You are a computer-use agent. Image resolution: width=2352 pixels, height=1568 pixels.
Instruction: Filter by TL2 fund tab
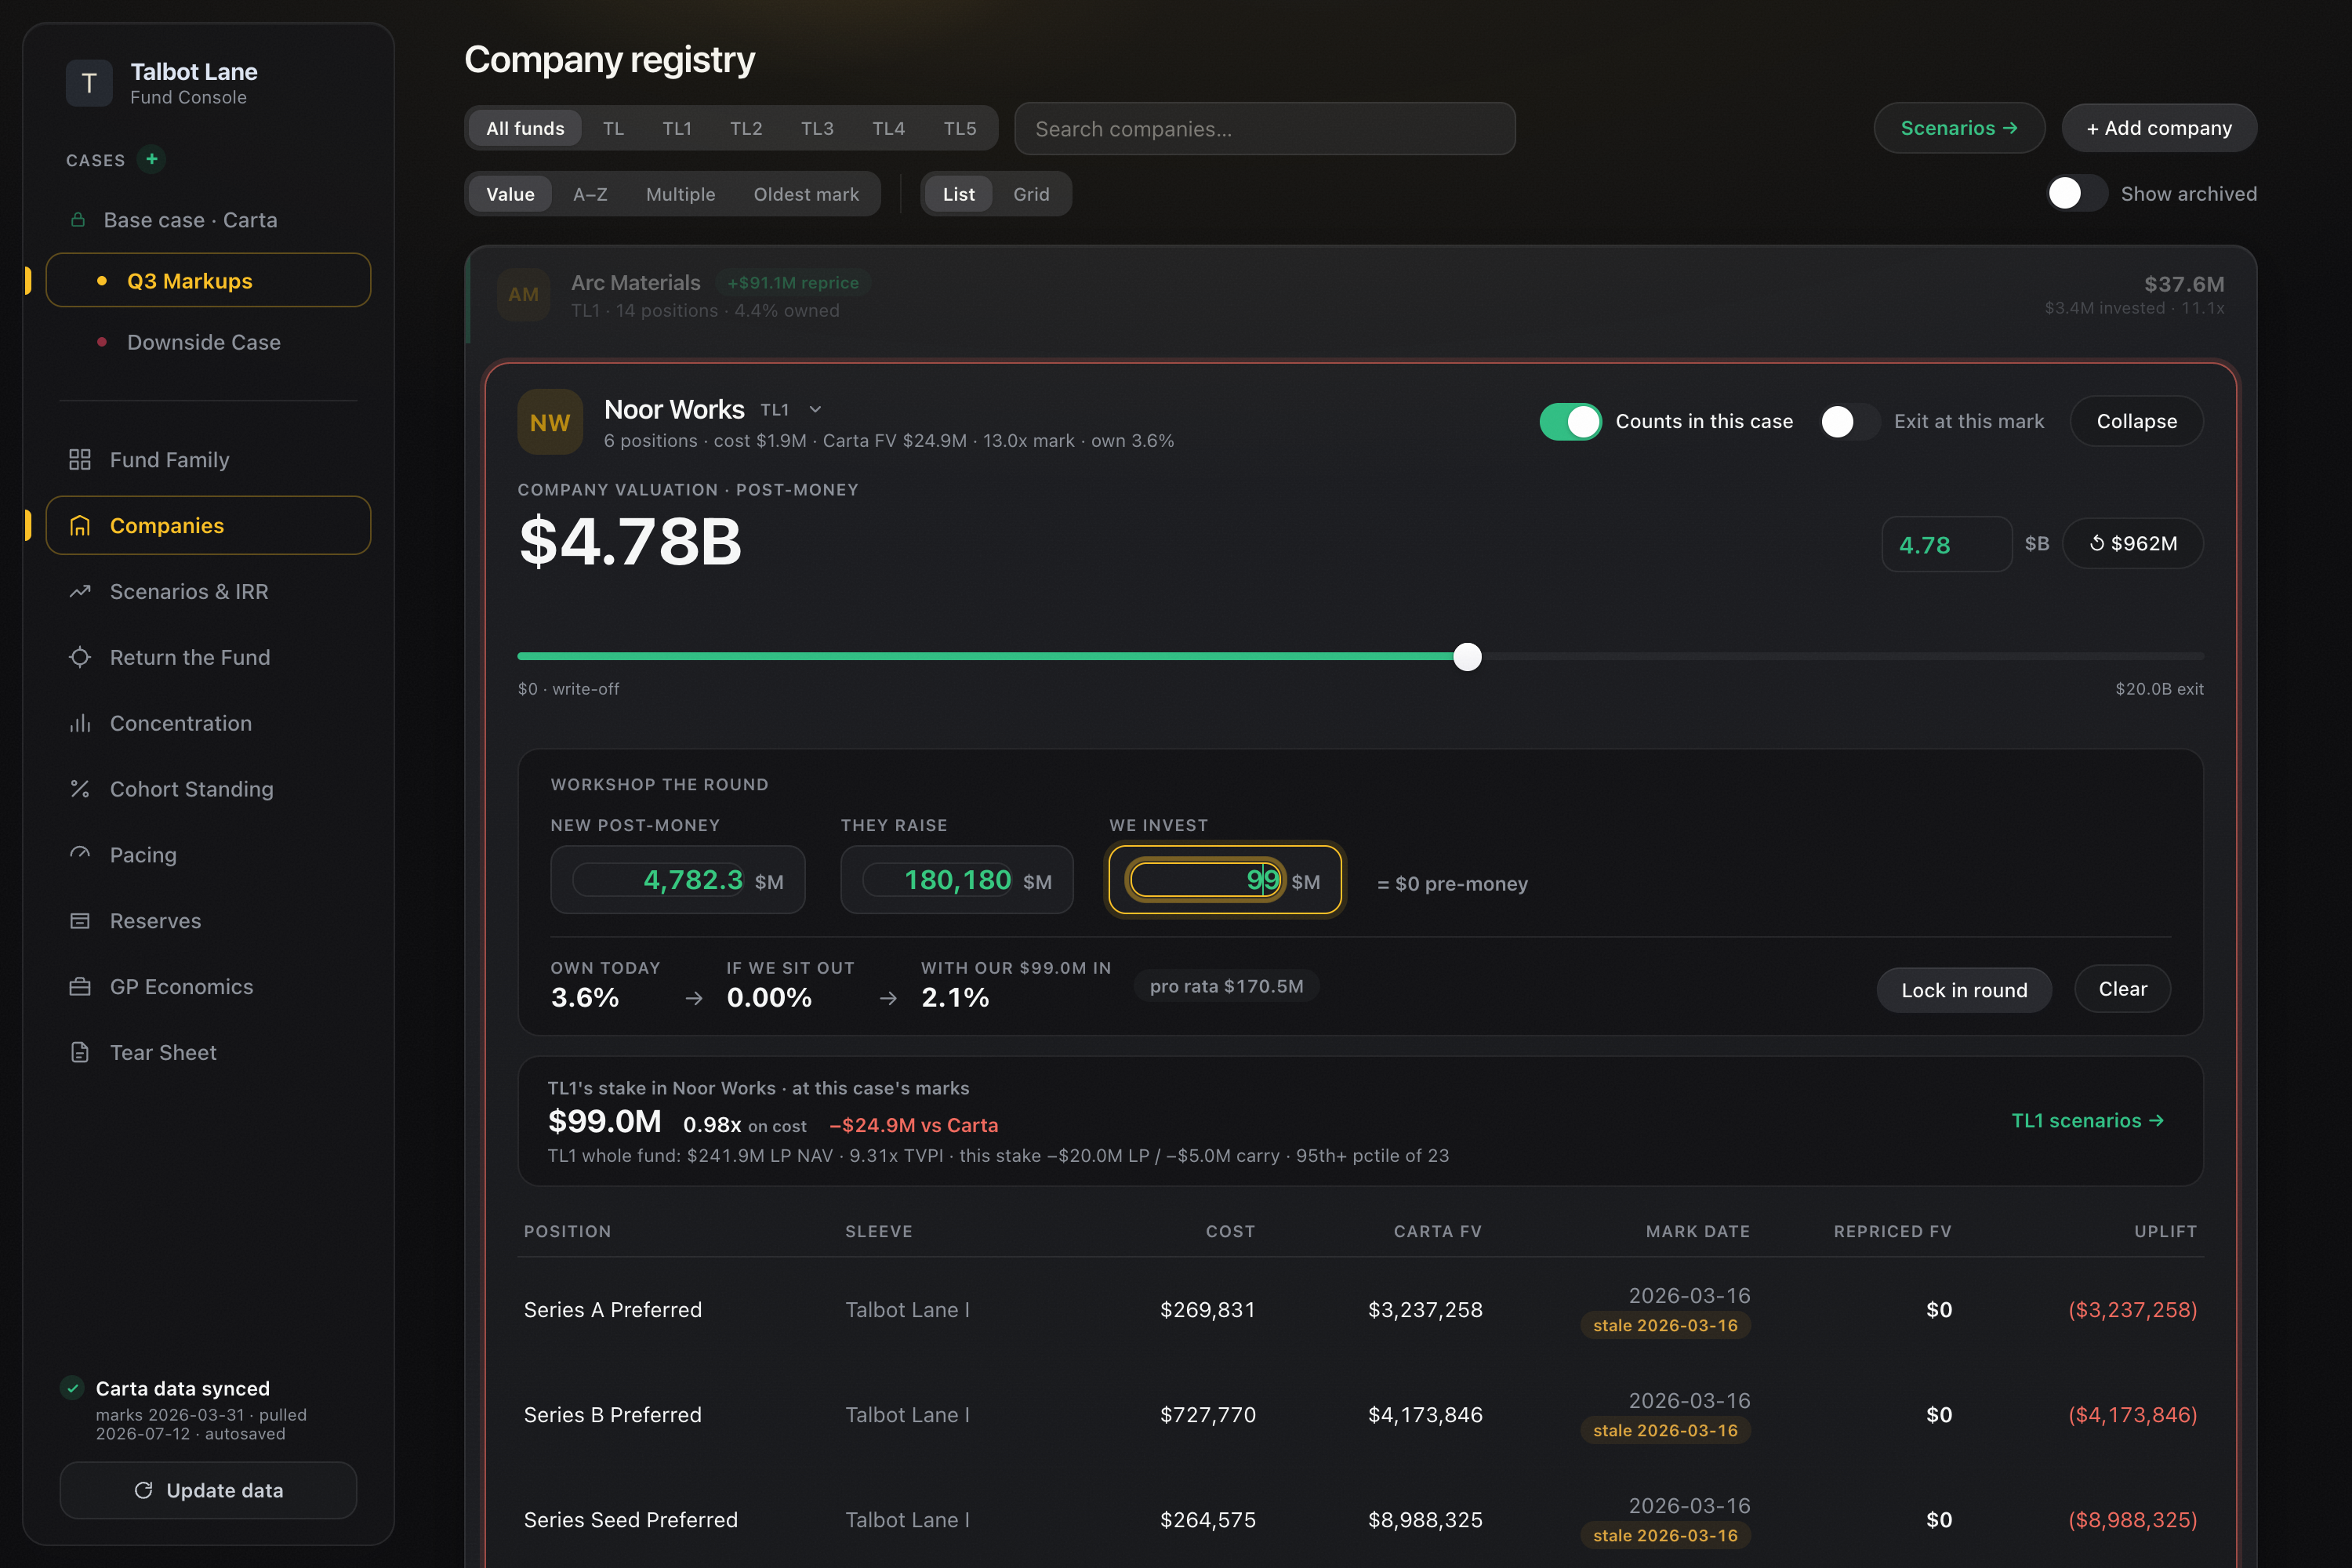point(746,128)
